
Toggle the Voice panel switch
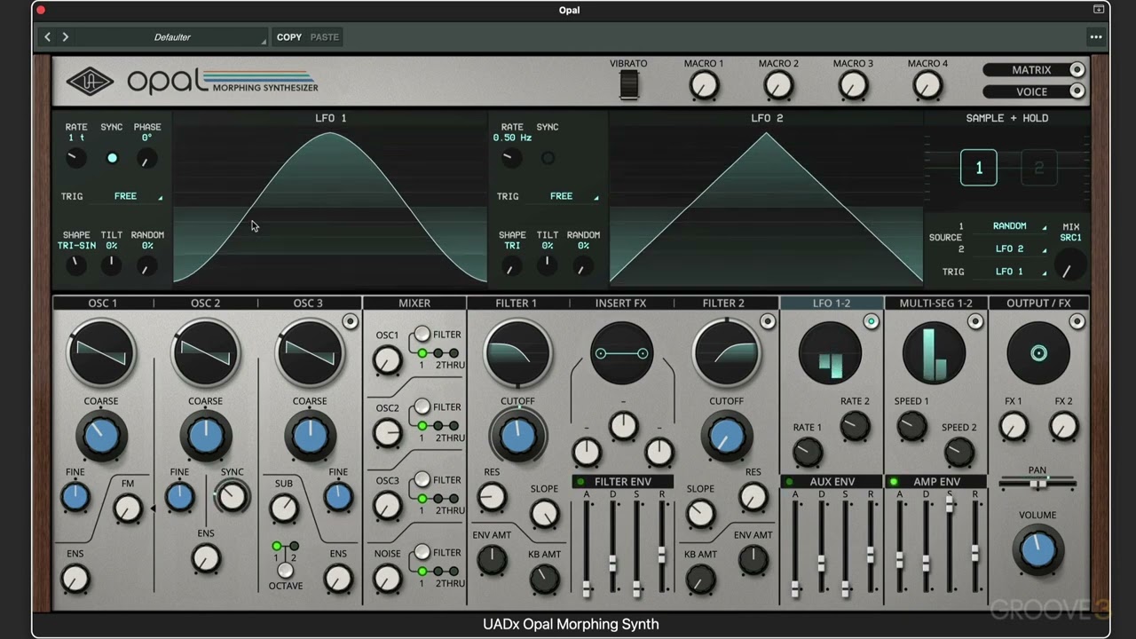pyautogui.click(x=1077, y=91)
